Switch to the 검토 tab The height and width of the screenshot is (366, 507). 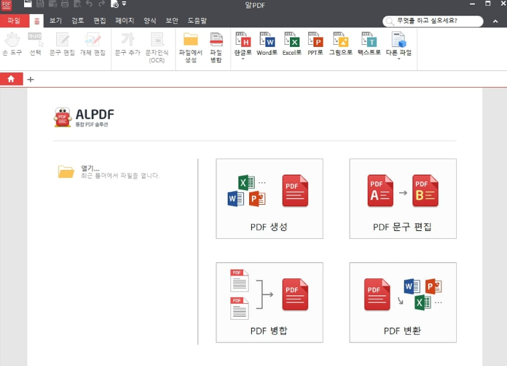[x=78, y=21]
